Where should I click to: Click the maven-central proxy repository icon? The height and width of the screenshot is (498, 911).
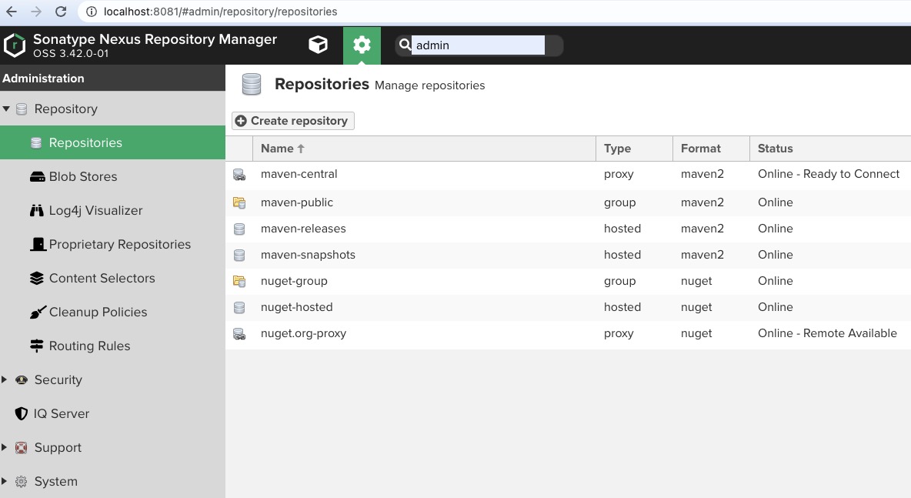coord(239,175)
